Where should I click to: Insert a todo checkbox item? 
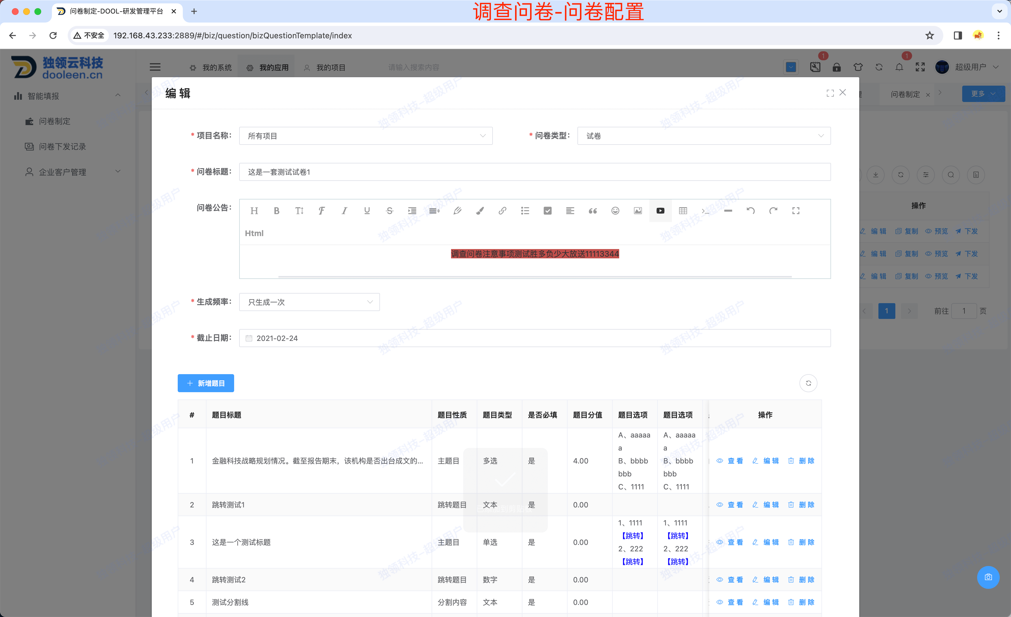tap(547, 210)
